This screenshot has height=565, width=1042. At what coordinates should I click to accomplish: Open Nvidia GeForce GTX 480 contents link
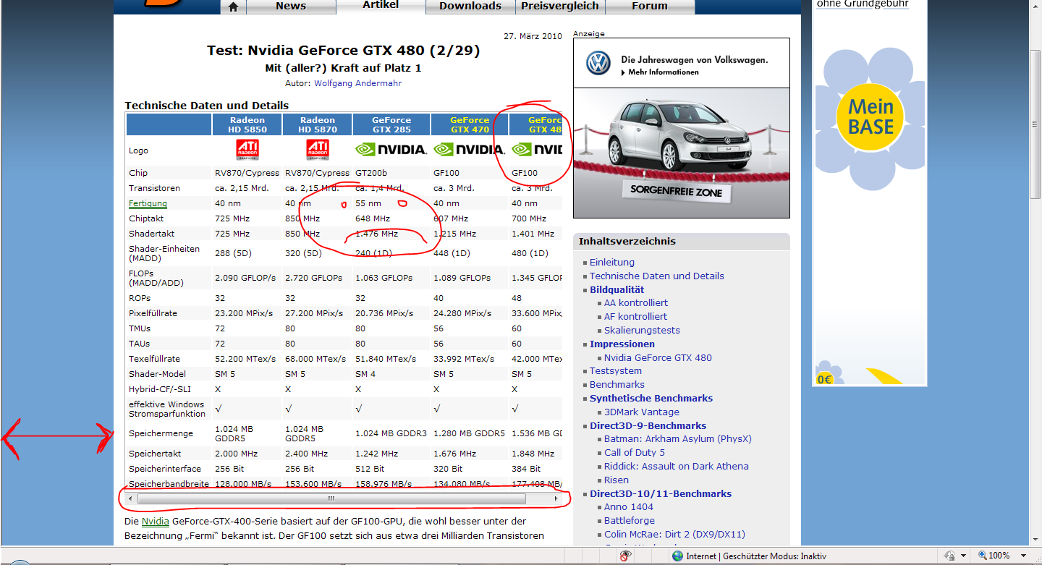(658, 357)
